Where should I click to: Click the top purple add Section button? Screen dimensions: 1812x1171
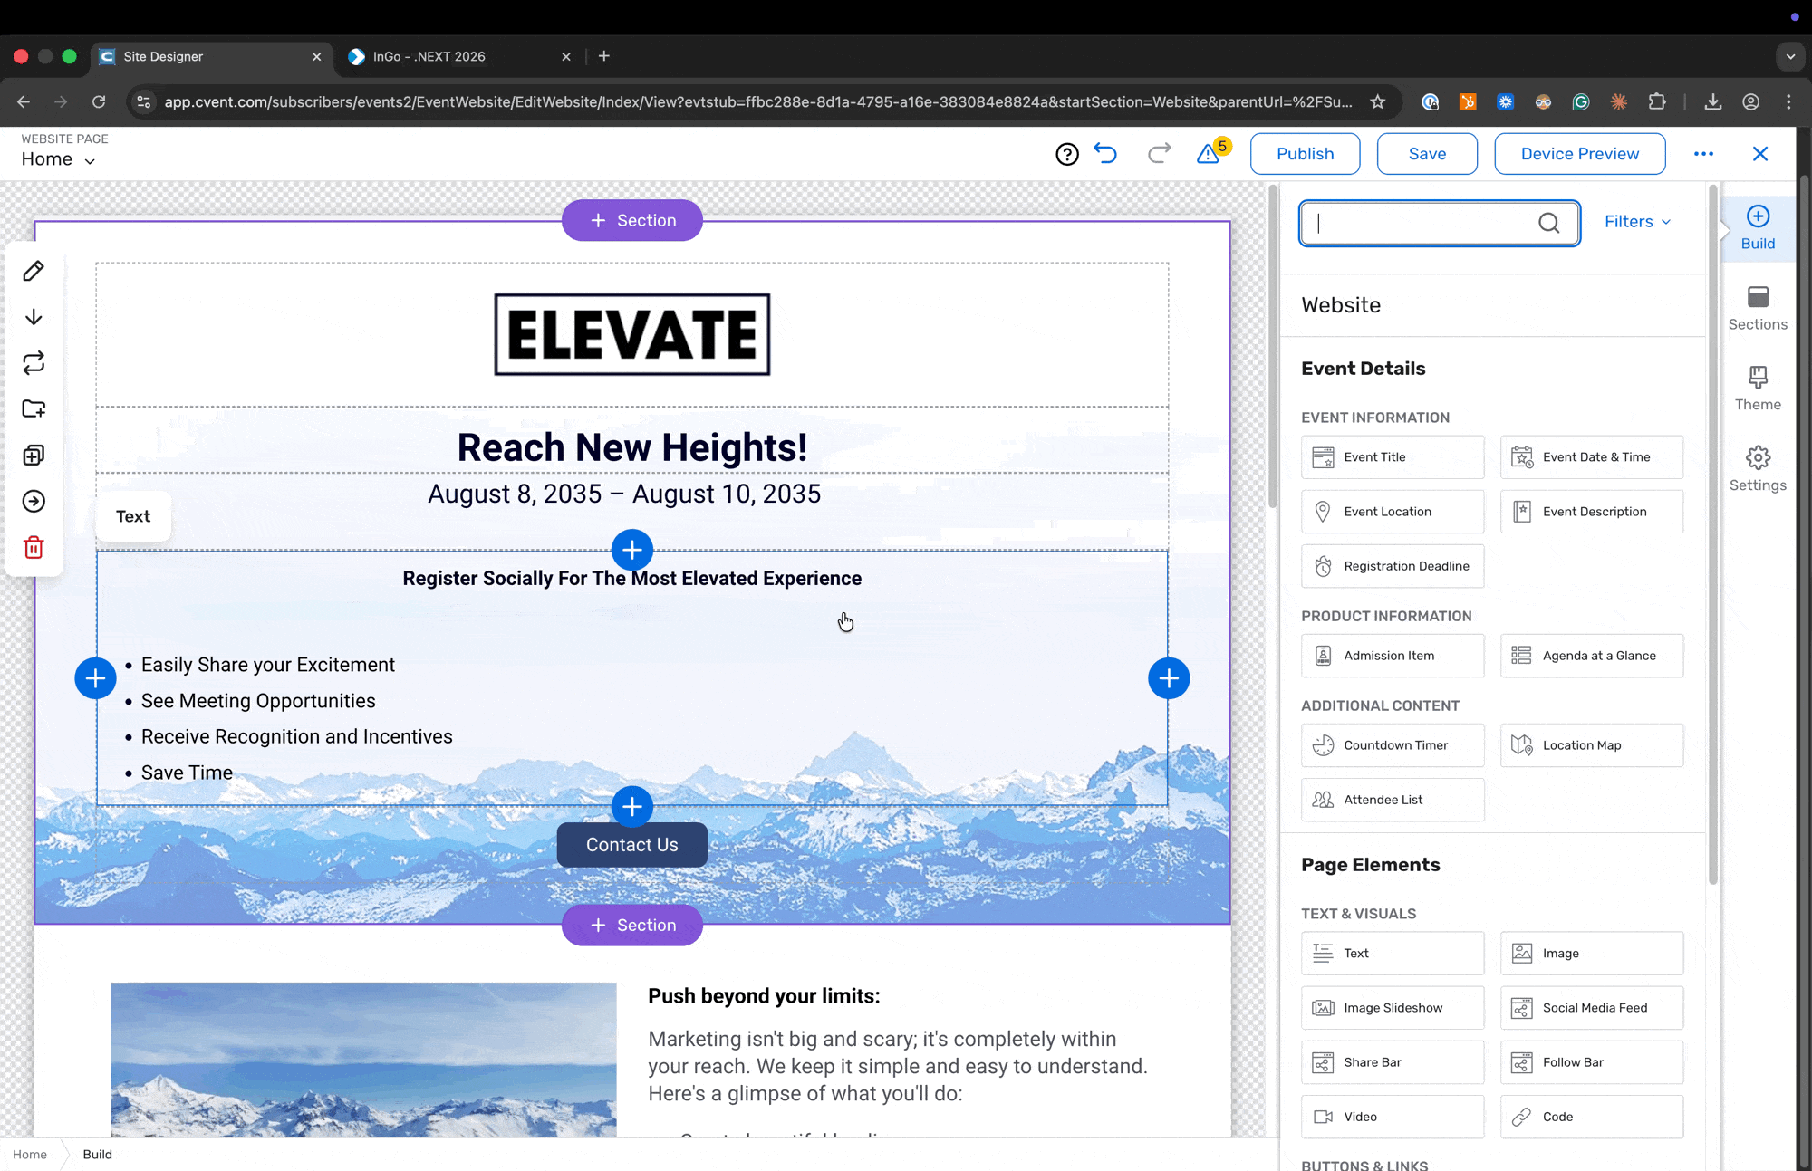pyautogui.click(x=632, y=221)
